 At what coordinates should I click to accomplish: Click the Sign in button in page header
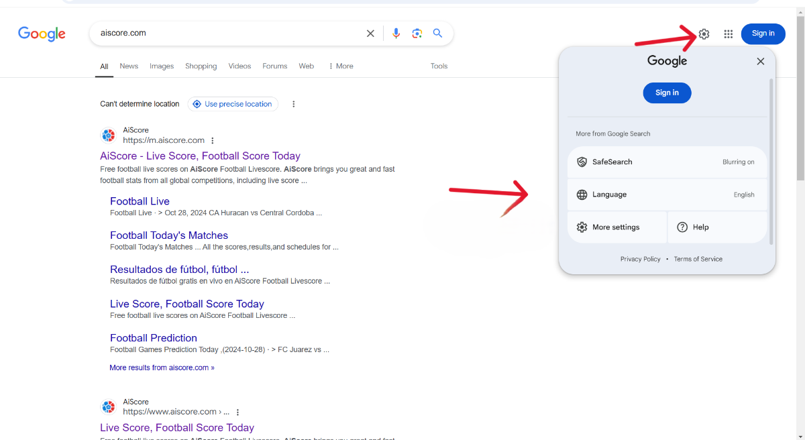763,34
